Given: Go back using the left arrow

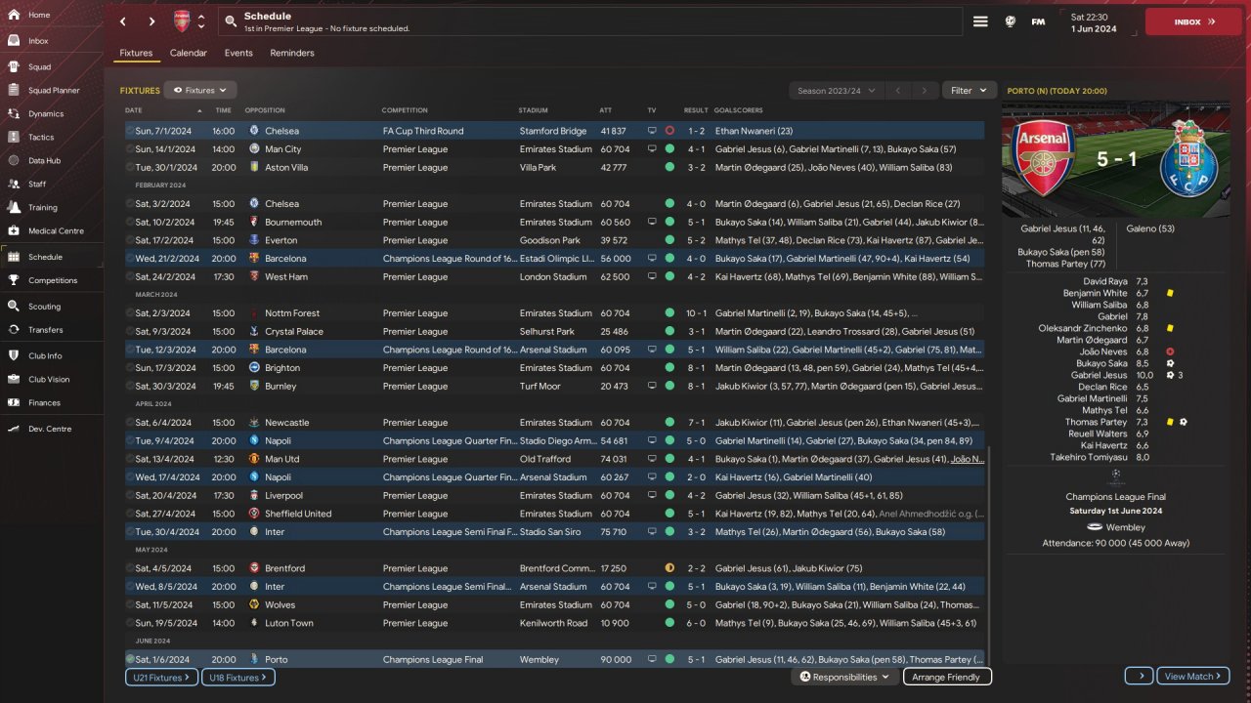Looking at the screenshot, I should 122,21.
